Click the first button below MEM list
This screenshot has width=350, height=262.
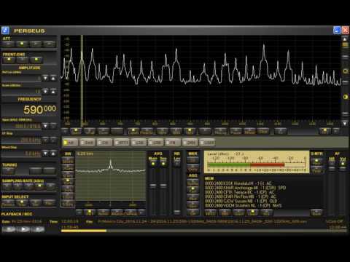tap(210, 213)
